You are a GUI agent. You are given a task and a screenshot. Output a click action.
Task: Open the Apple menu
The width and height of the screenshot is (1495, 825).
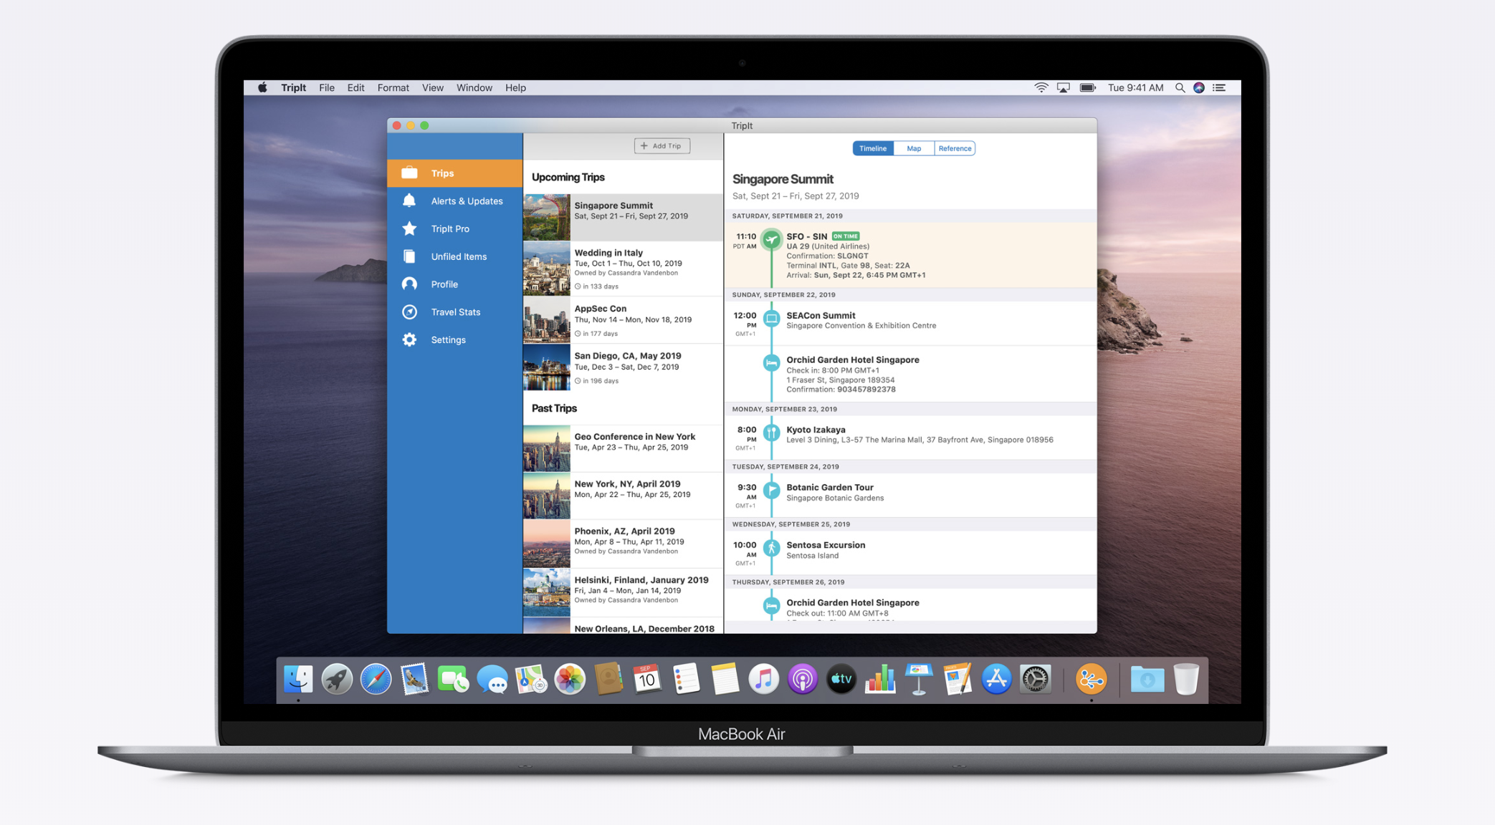click(262, 87)
